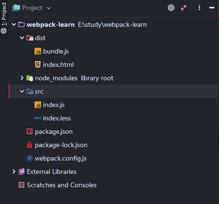Select the webpack.config.js file
219x204 pixels.
click(61, 158)
